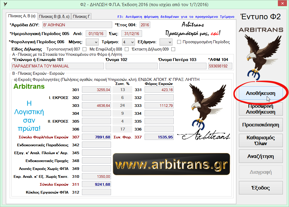Tick the Τροποποιητική 007 checkbox
Image resolution: width=289 pixels, height=207 pixels.
(84, 49)
